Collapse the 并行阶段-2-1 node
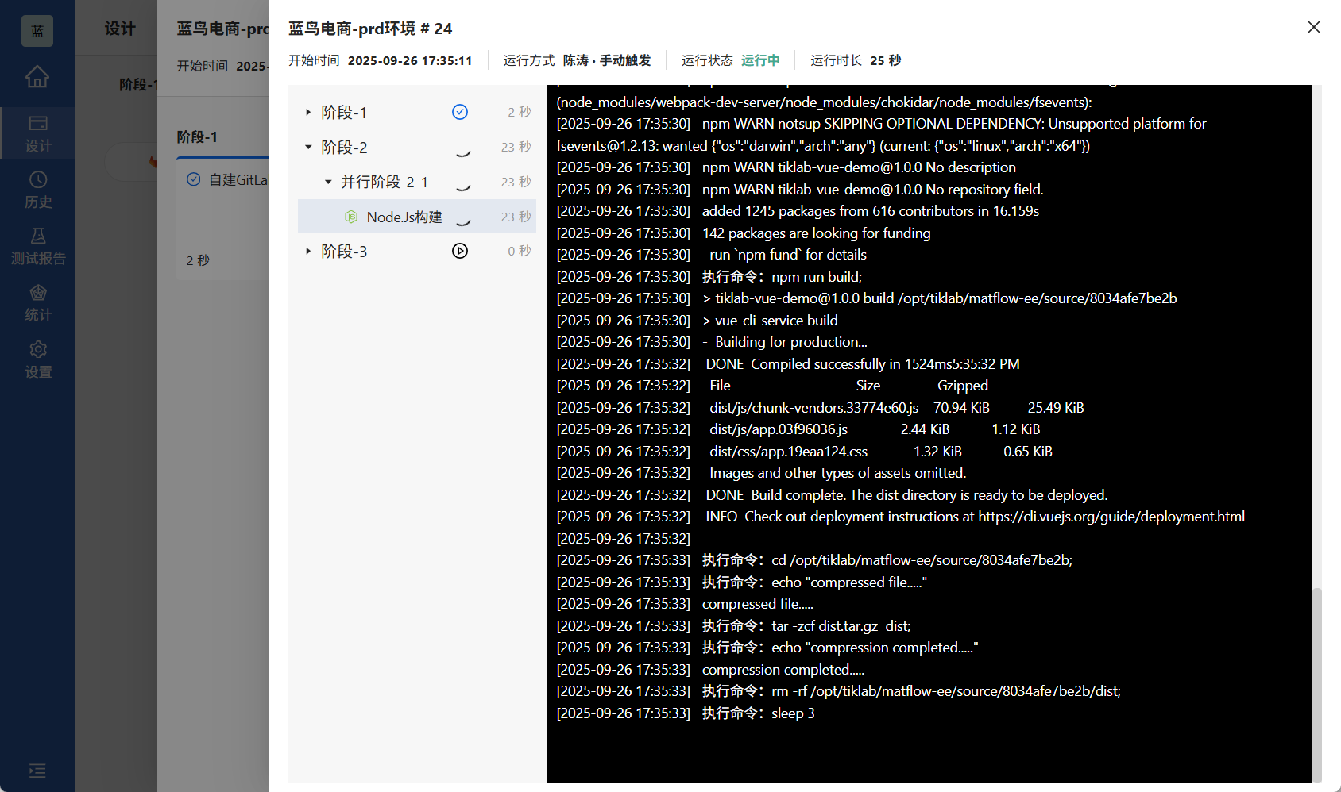This screenshot has height=792, width=1341. click(x=328, y=182)
